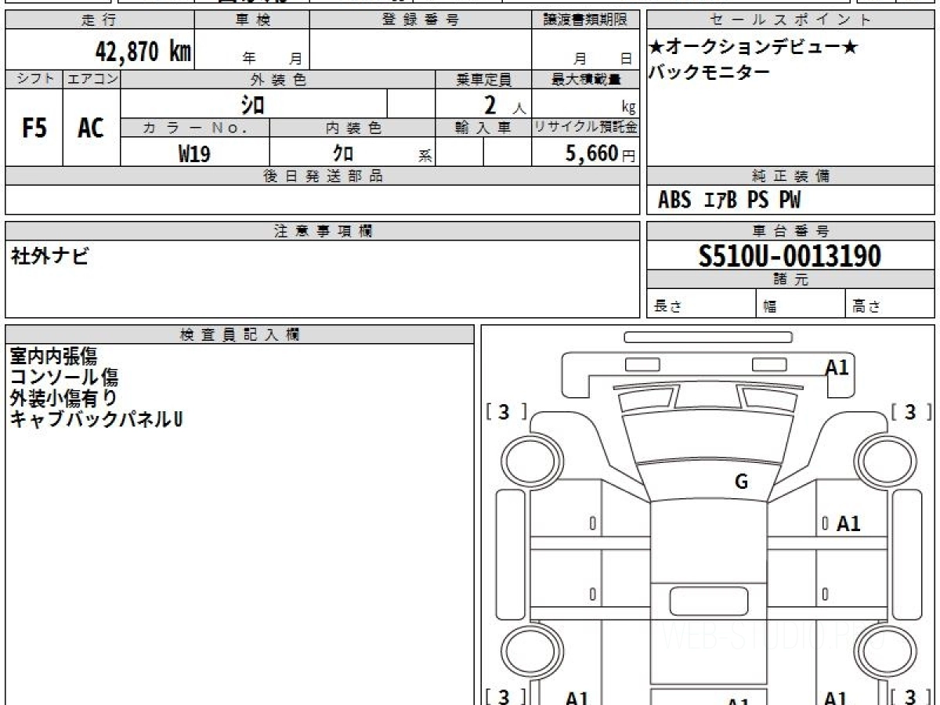Click the 内装色 header
940x705 pixels.
(x=352, y=128)
